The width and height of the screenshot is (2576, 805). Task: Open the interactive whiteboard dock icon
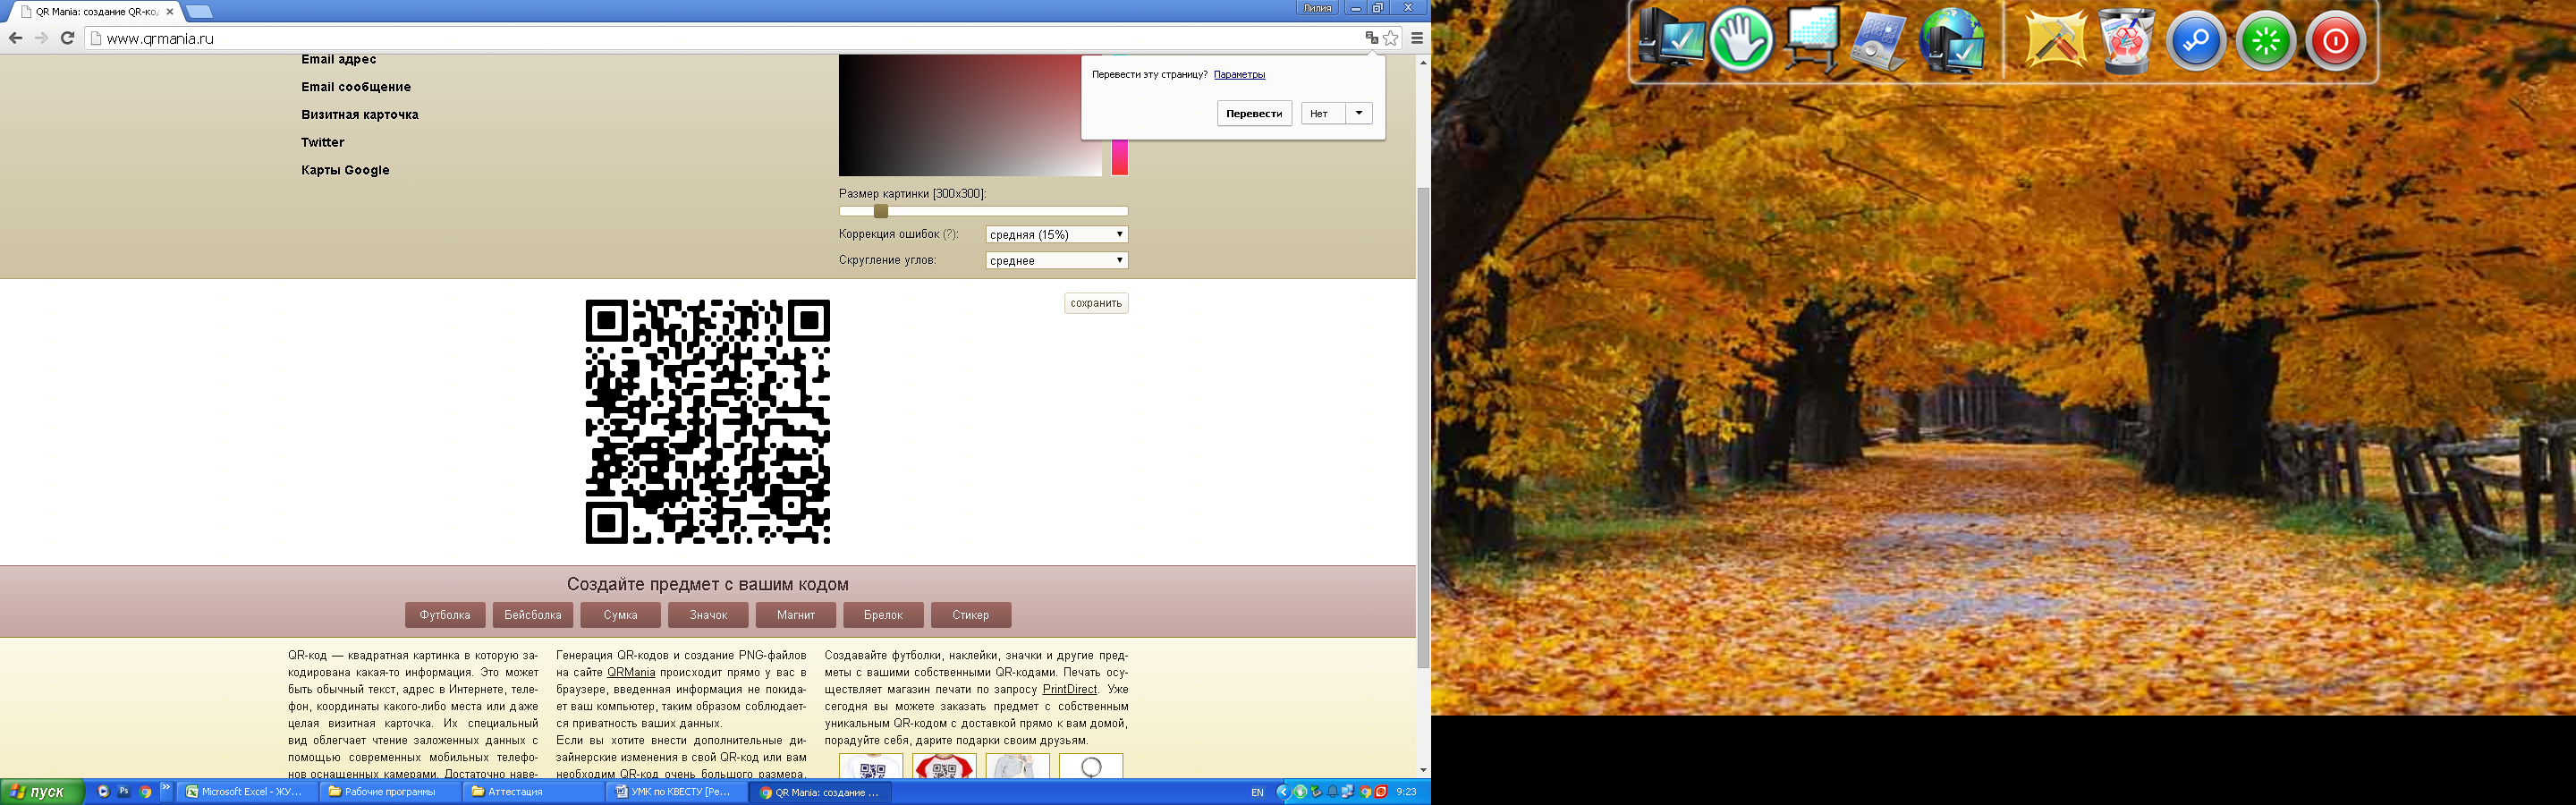point(1812,40)
